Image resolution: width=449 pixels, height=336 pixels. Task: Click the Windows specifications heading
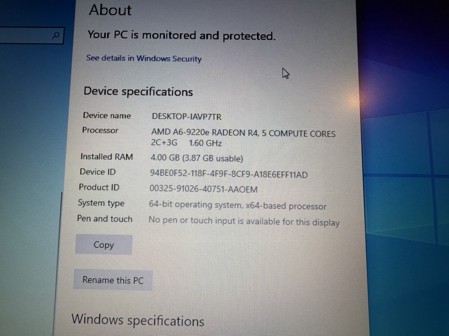pos(138,320)
